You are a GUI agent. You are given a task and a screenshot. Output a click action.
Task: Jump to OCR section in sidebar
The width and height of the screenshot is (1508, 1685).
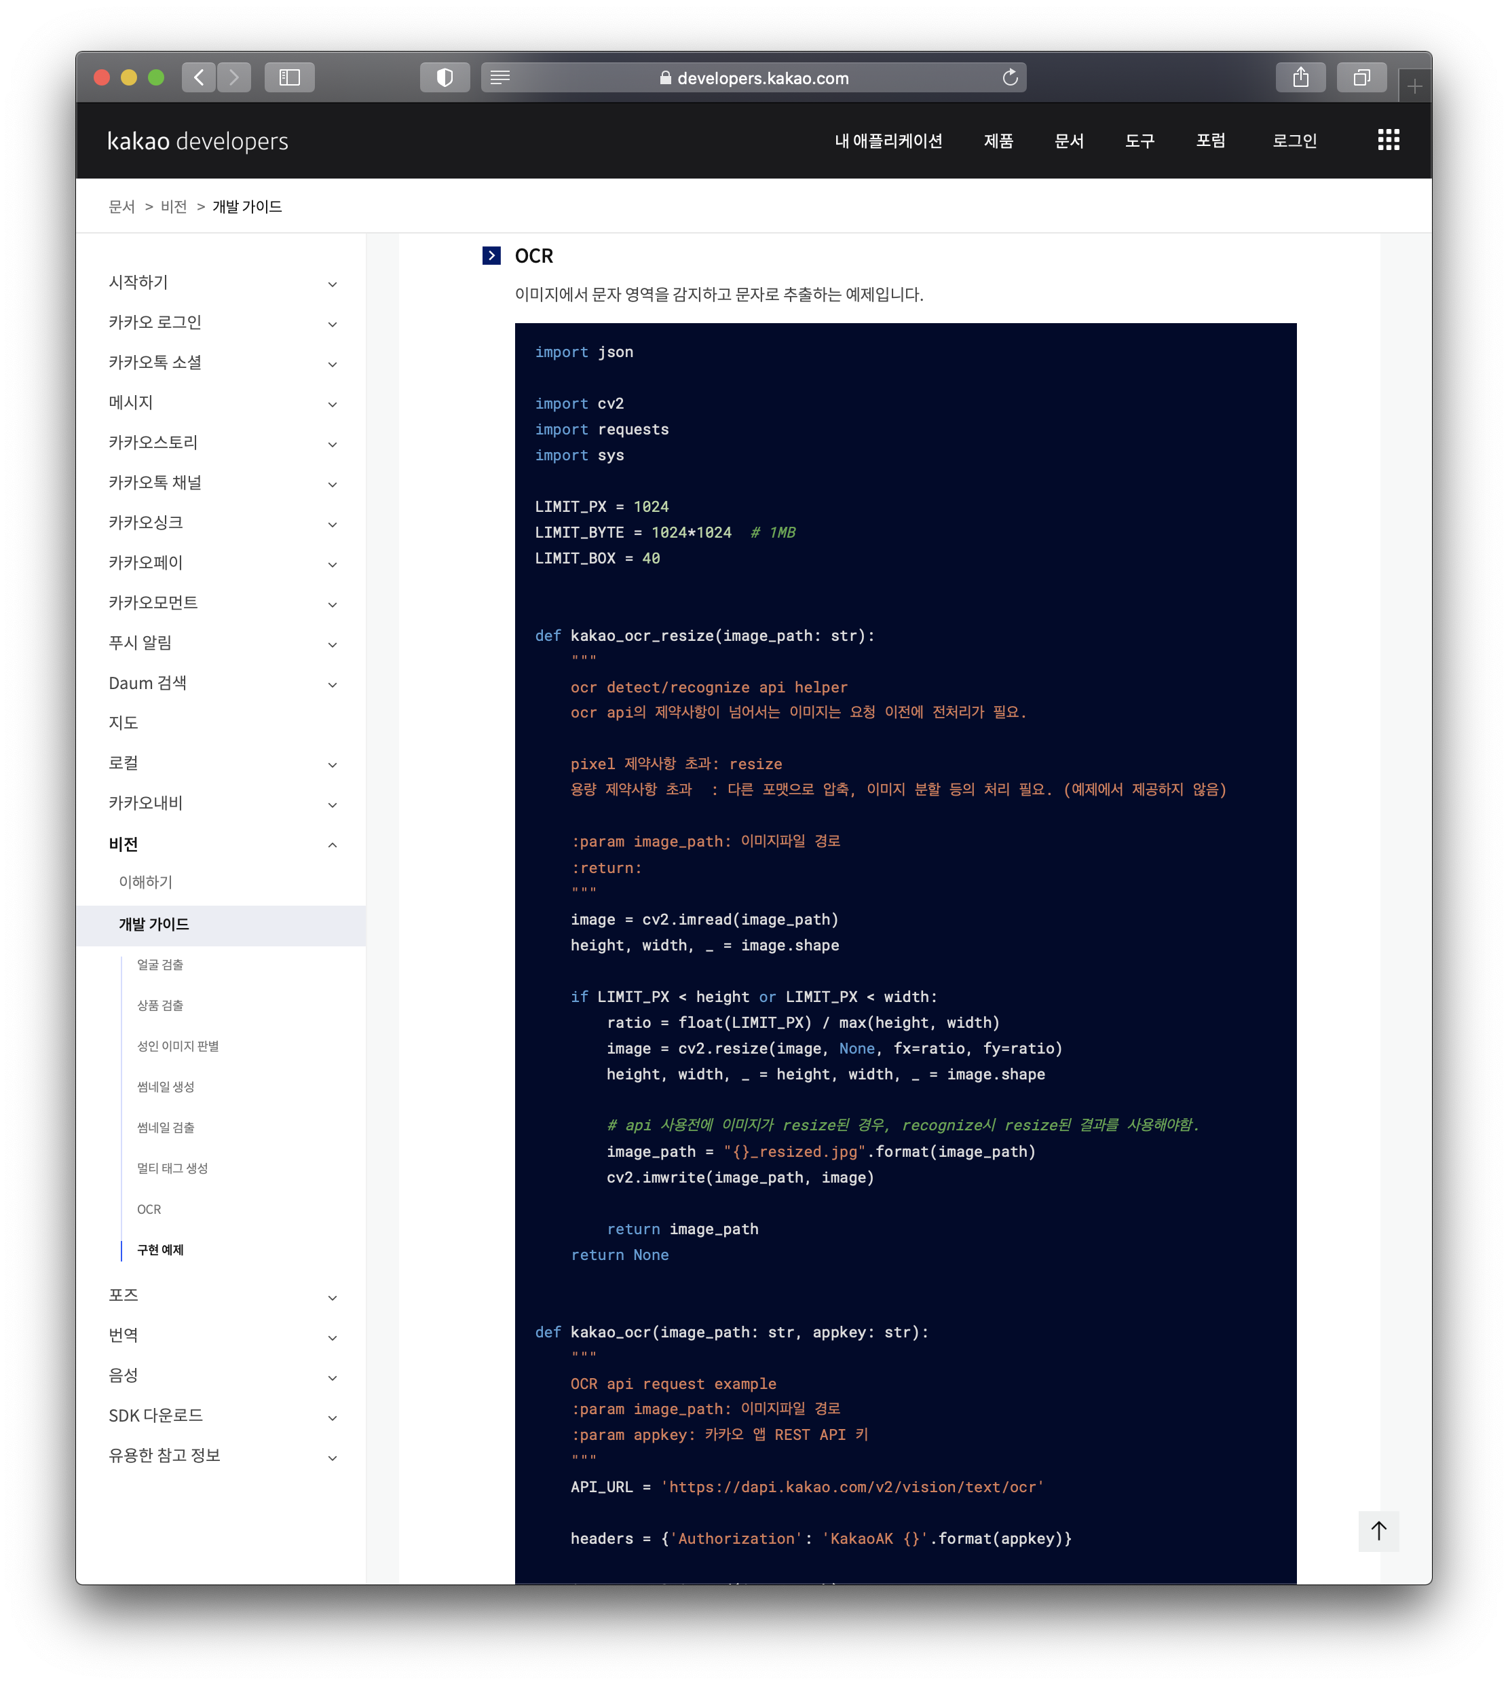pos(149,1209)
